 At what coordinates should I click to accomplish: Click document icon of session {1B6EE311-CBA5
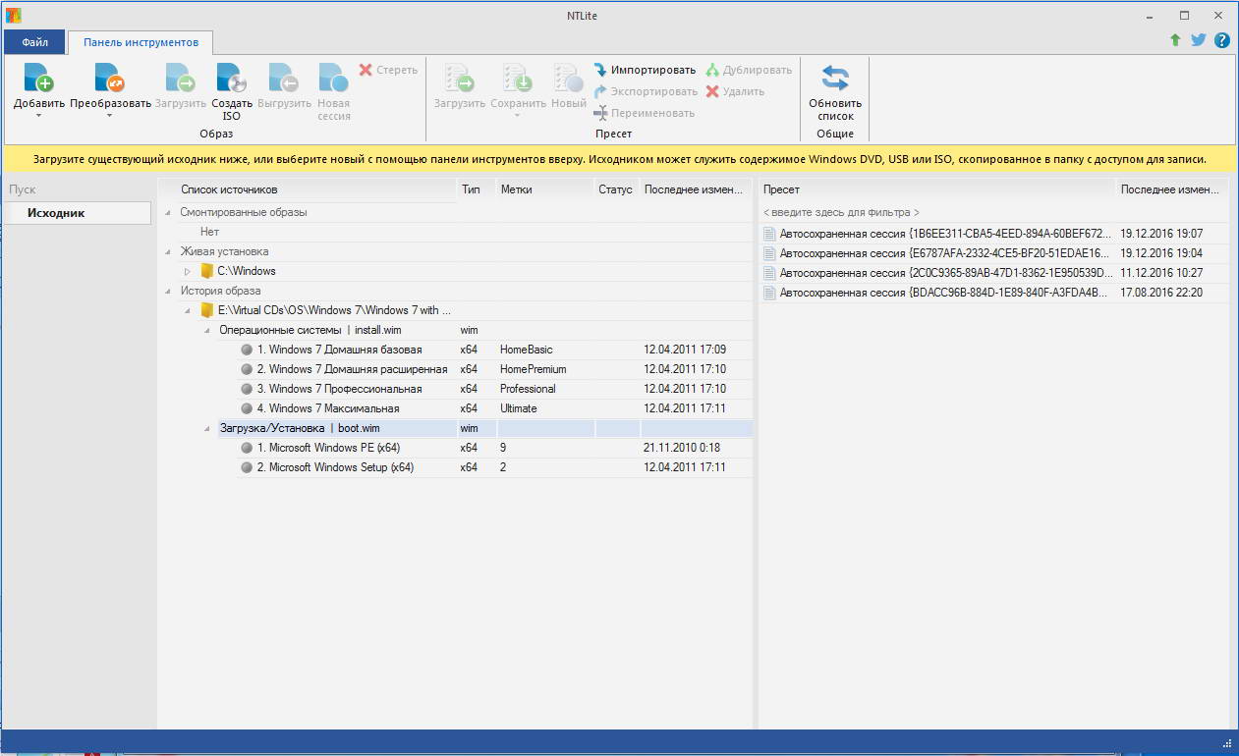(x=769, y=234)
